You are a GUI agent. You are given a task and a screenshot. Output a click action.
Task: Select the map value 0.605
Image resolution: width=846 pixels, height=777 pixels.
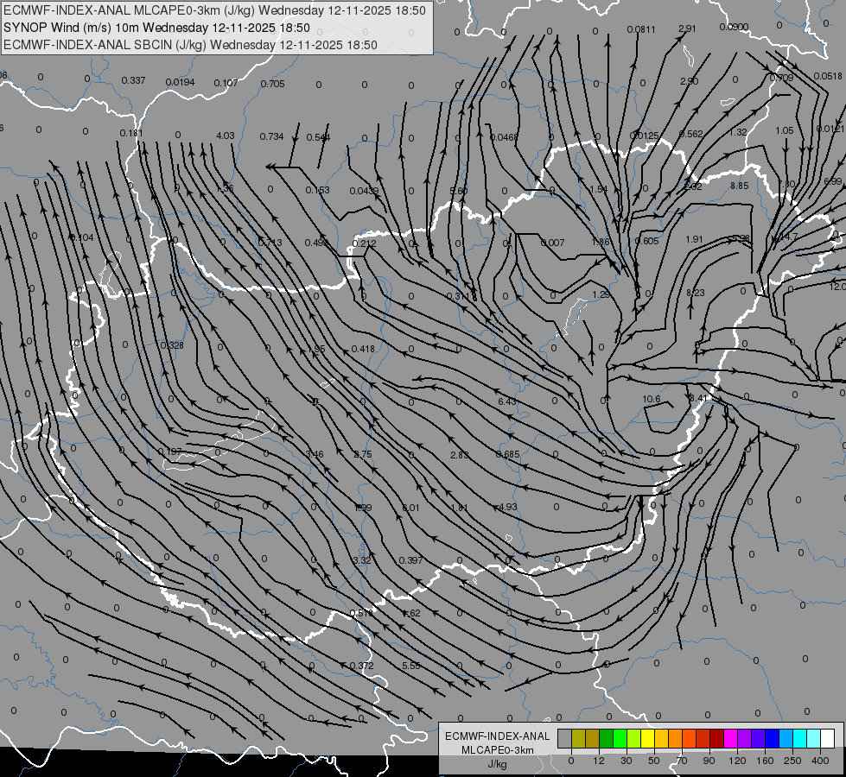tap(646, 241)
